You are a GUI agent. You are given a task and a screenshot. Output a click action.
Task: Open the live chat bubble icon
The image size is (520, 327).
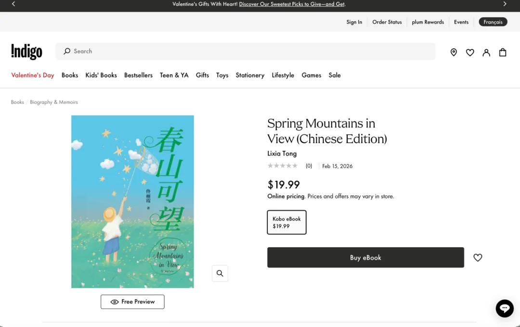[505, 308]
